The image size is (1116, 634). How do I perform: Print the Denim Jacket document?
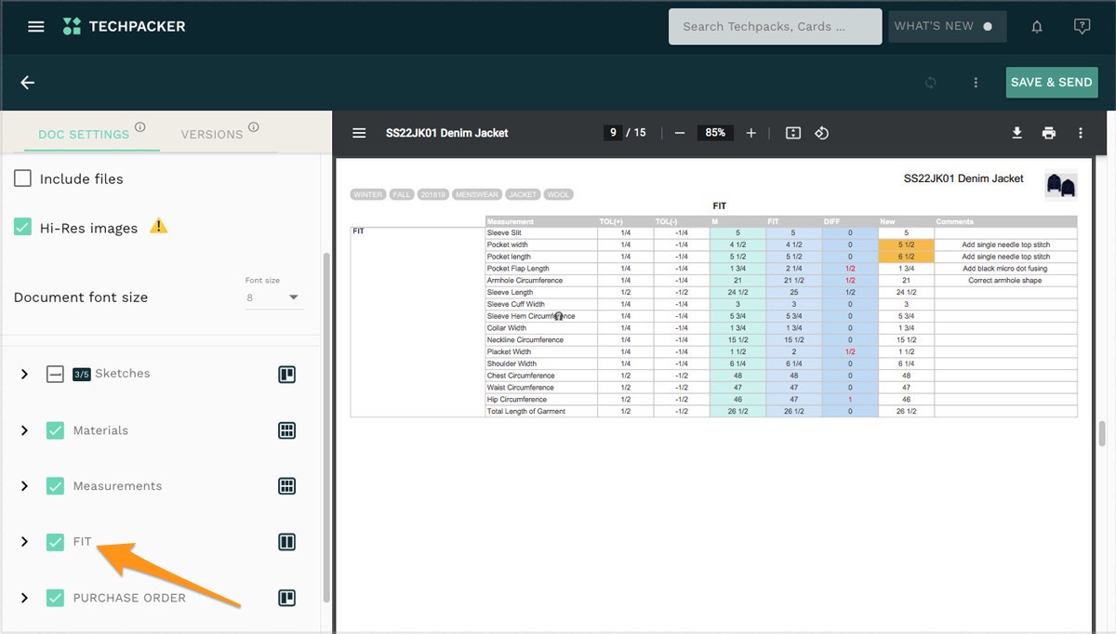[1049, 133]
